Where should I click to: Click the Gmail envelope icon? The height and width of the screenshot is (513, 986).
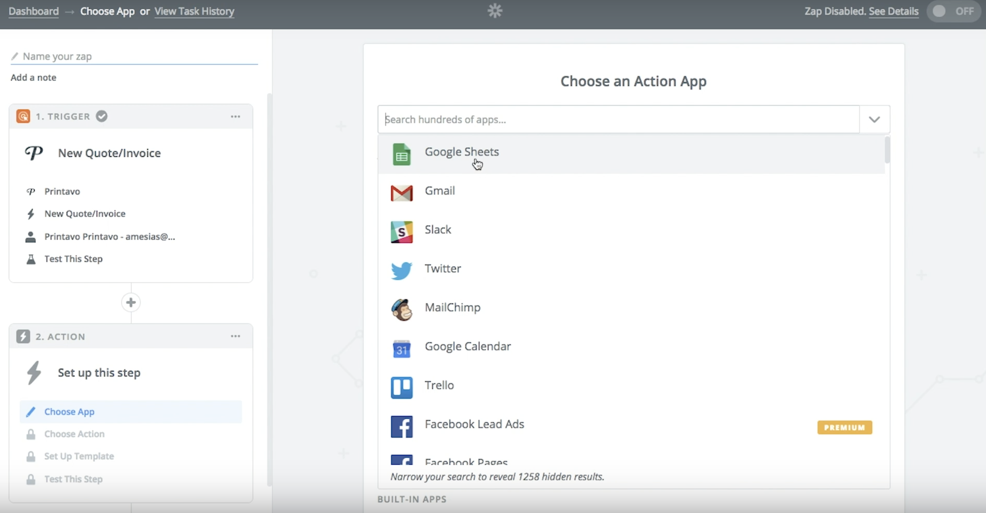(401, 193)
